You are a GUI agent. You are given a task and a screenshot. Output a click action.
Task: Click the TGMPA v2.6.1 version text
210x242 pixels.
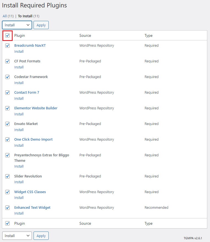click(193, 238)
